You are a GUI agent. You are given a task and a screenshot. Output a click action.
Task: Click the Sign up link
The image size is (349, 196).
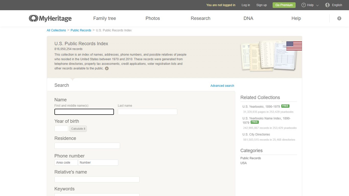pos(261,5)
